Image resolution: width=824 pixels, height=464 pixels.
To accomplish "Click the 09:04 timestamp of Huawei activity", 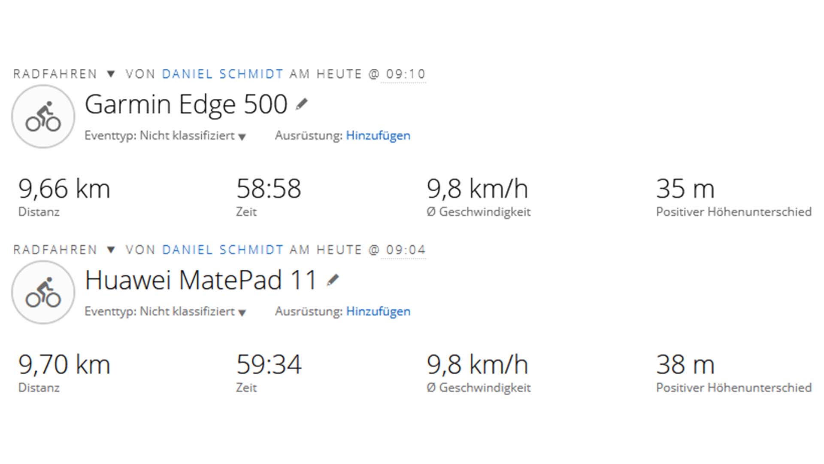I will point(405,250).
